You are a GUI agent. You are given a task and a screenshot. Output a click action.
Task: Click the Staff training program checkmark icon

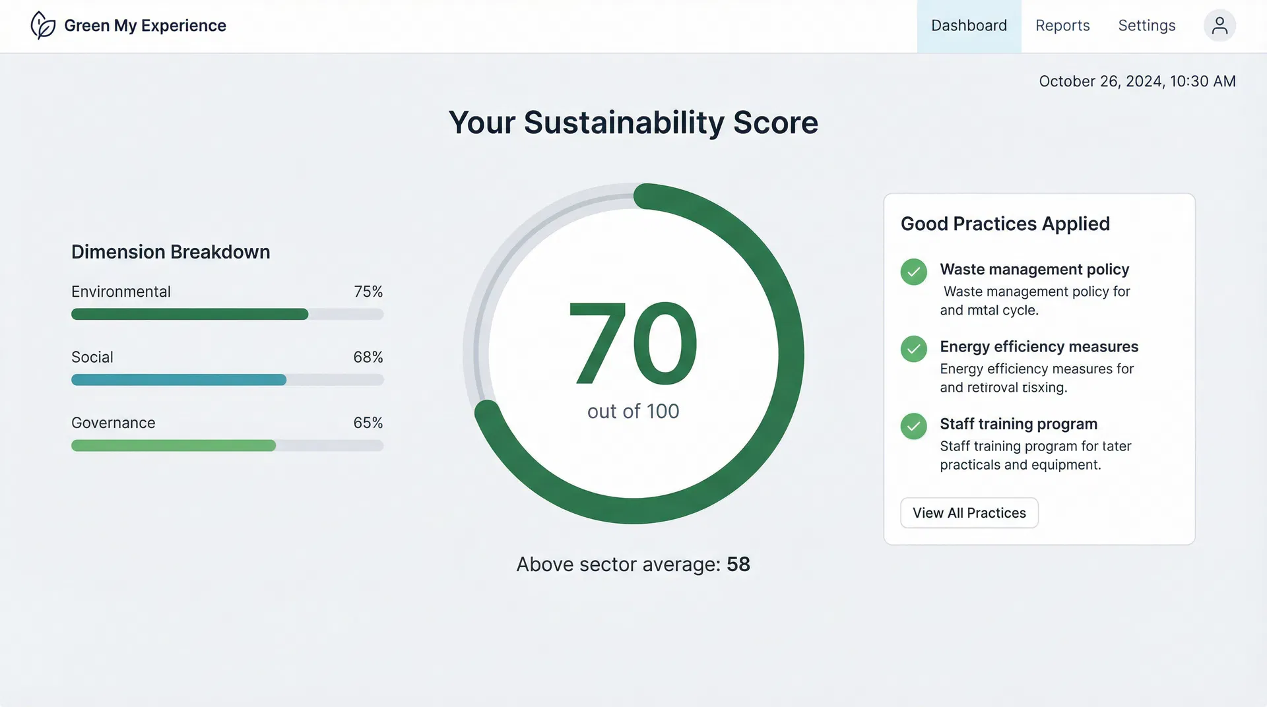click(x=913, y=426)
